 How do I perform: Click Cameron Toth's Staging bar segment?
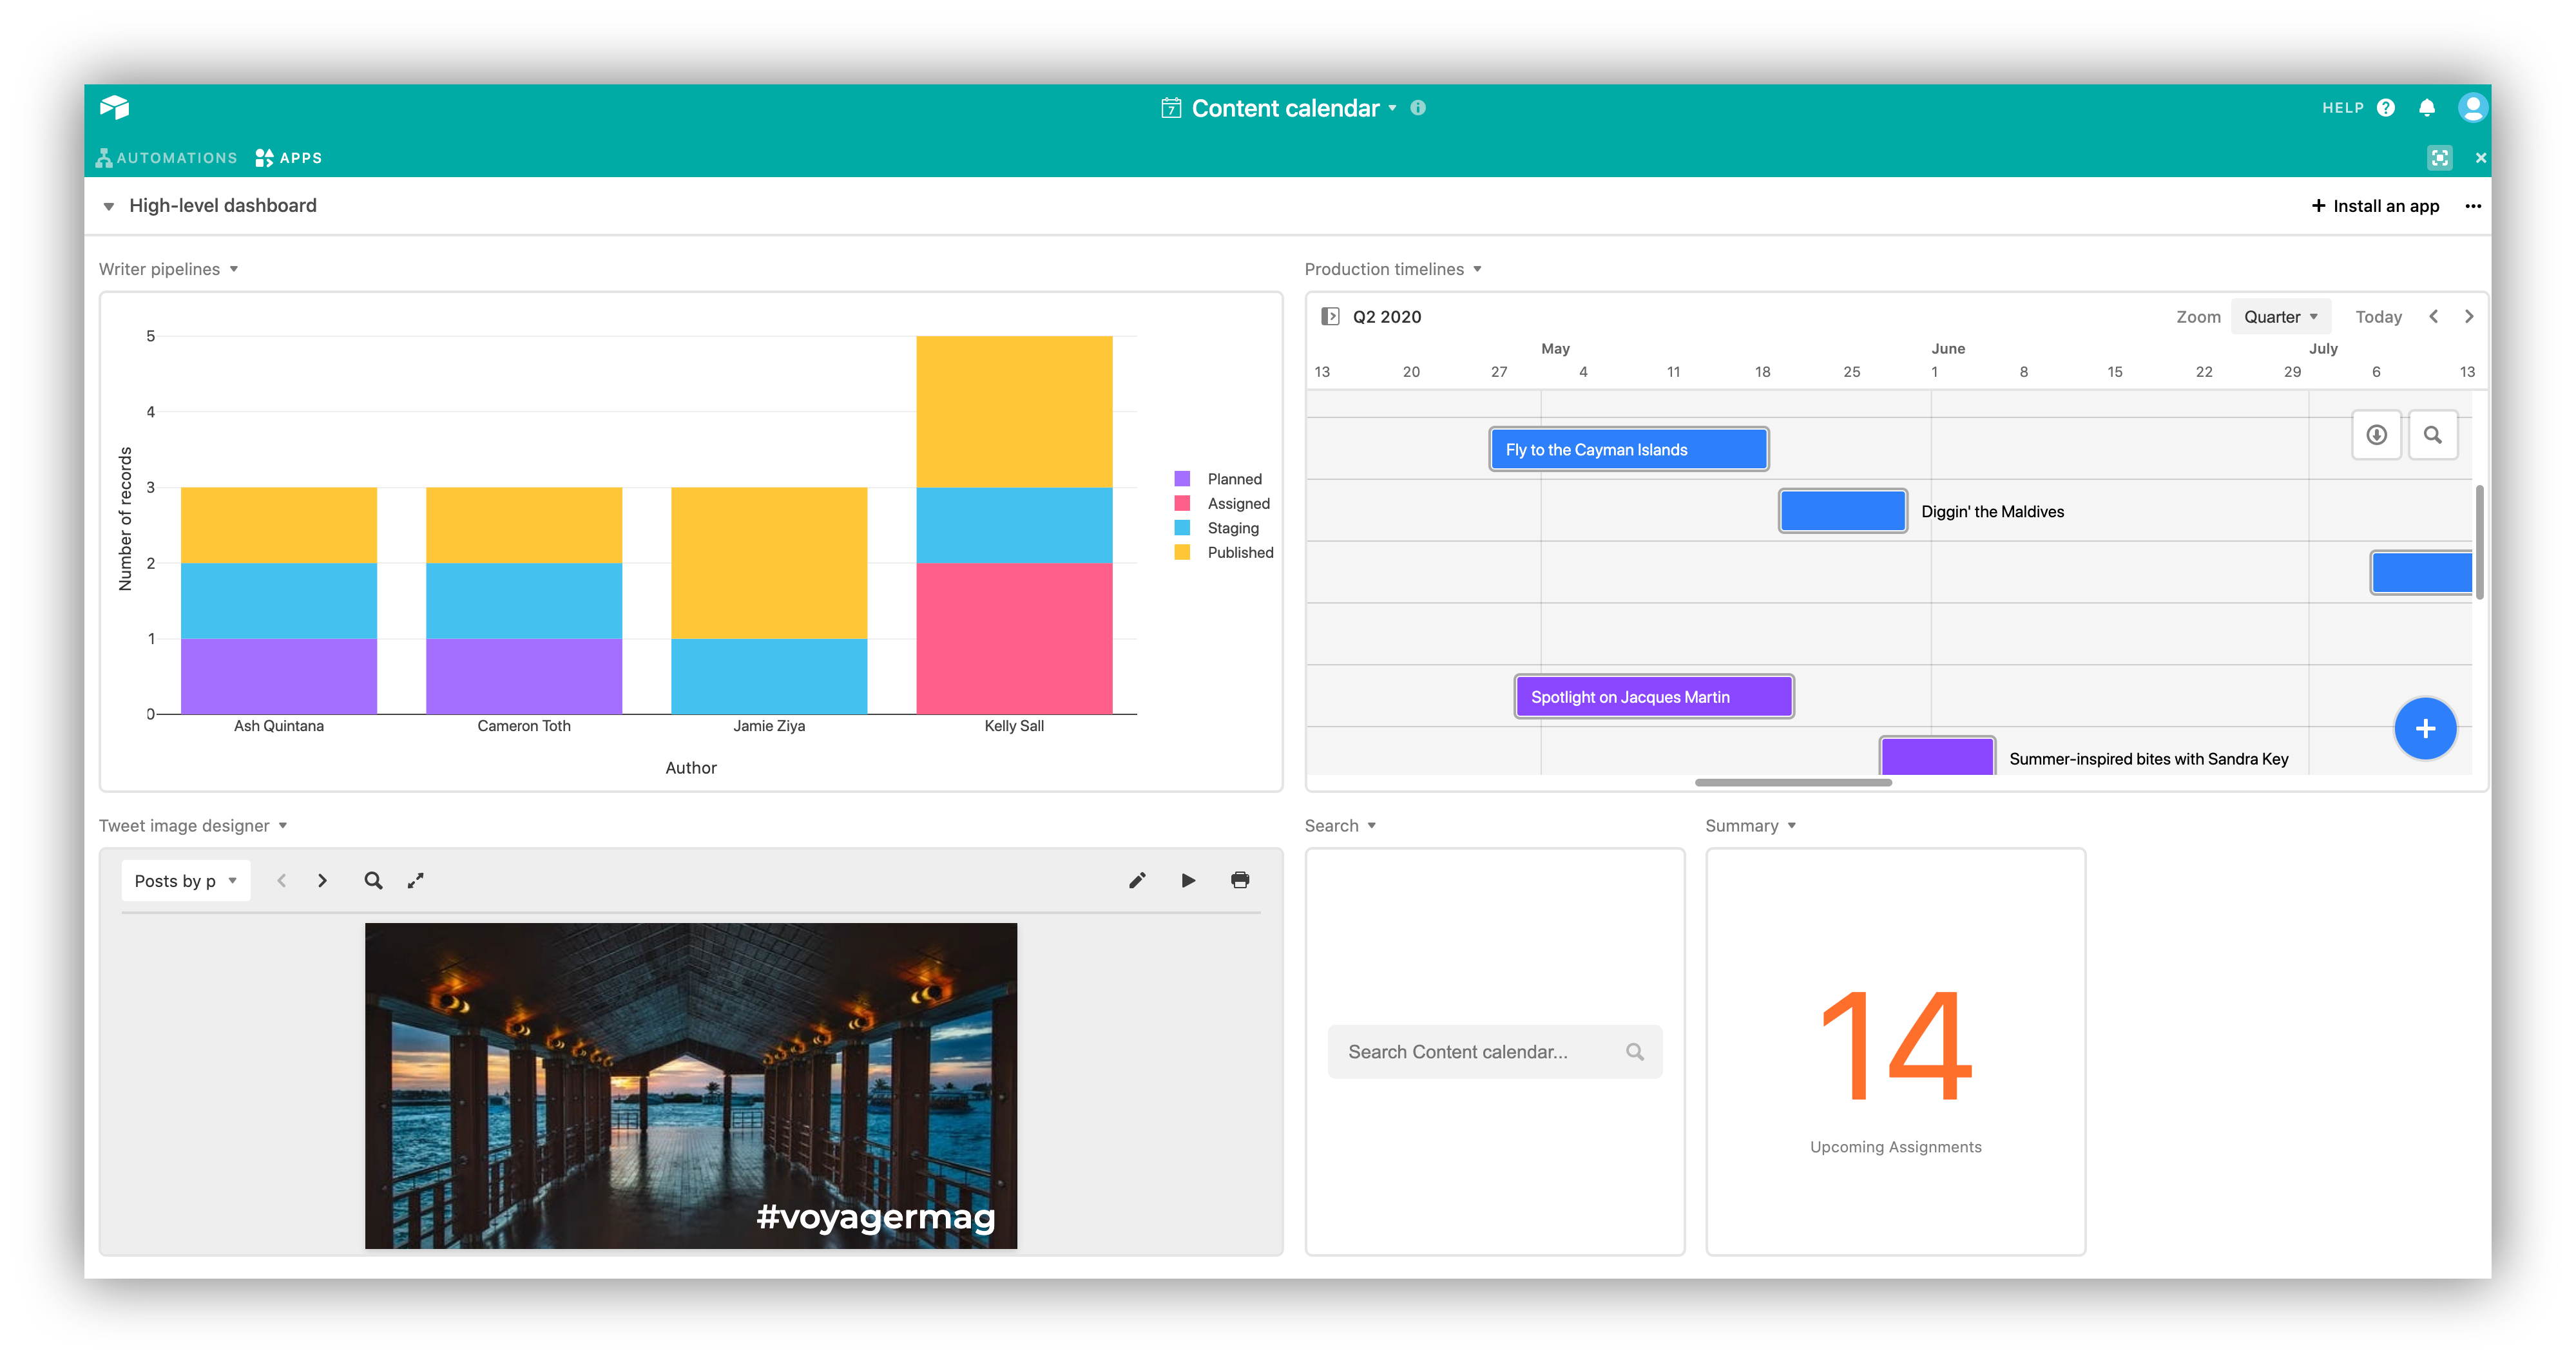(x=524, y=601)
